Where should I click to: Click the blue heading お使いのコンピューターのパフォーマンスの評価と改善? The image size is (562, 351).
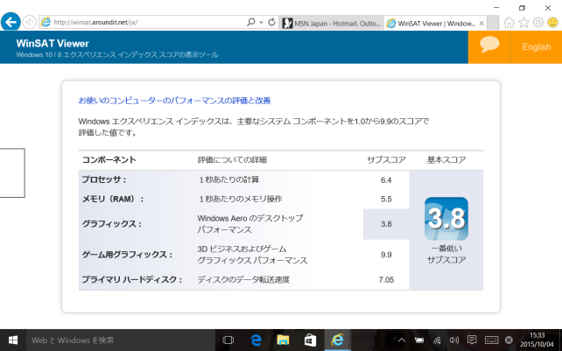click(x=174, y=101)
